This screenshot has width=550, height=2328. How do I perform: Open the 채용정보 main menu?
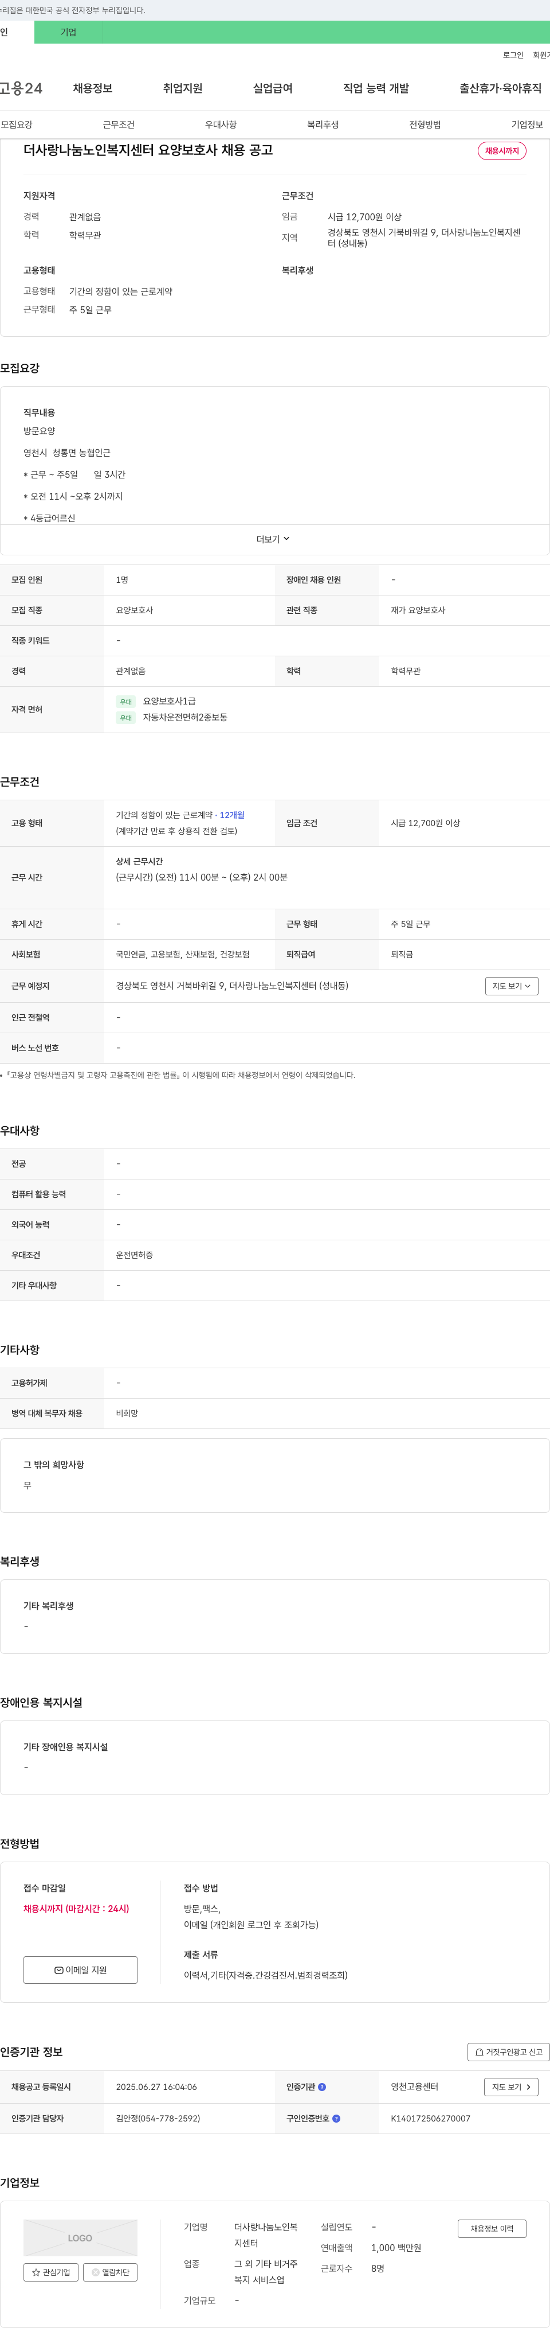[93, 88]
